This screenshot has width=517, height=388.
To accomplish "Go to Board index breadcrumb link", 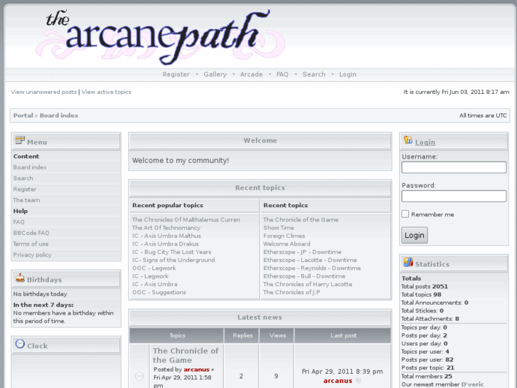I will tap(59, 115).
